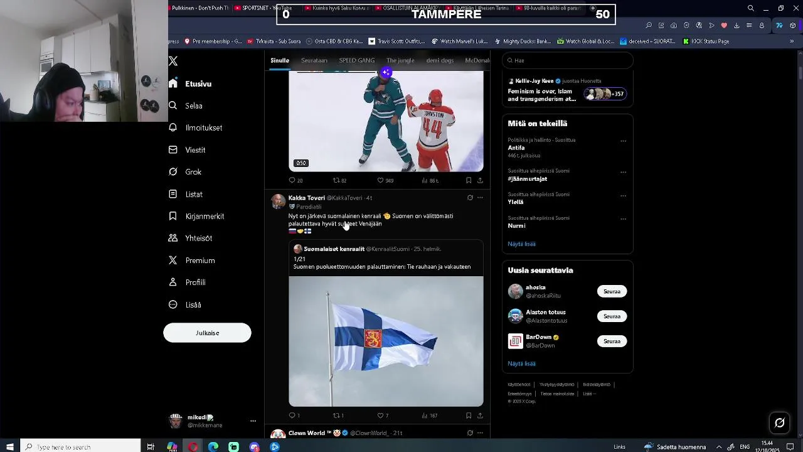Open the Grok floating button
Viewport: 803px width, 452px height.
pos(780,423)
